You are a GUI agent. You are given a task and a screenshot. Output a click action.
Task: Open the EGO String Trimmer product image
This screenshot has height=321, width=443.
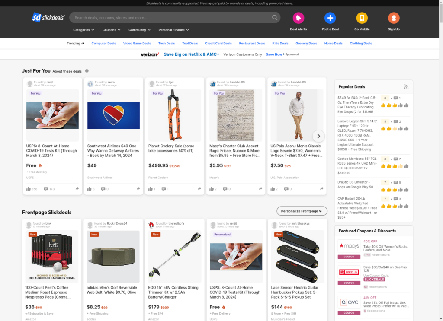click(x=175, y=256)
